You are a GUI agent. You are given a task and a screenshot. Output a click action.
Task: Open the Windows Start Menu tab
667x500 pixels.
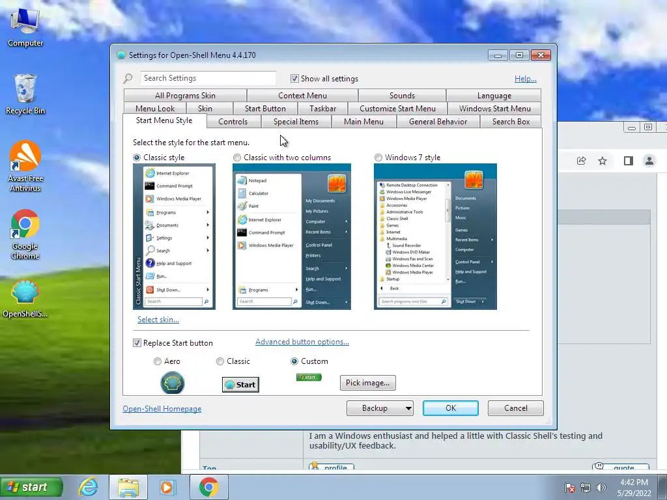point(495,109)
